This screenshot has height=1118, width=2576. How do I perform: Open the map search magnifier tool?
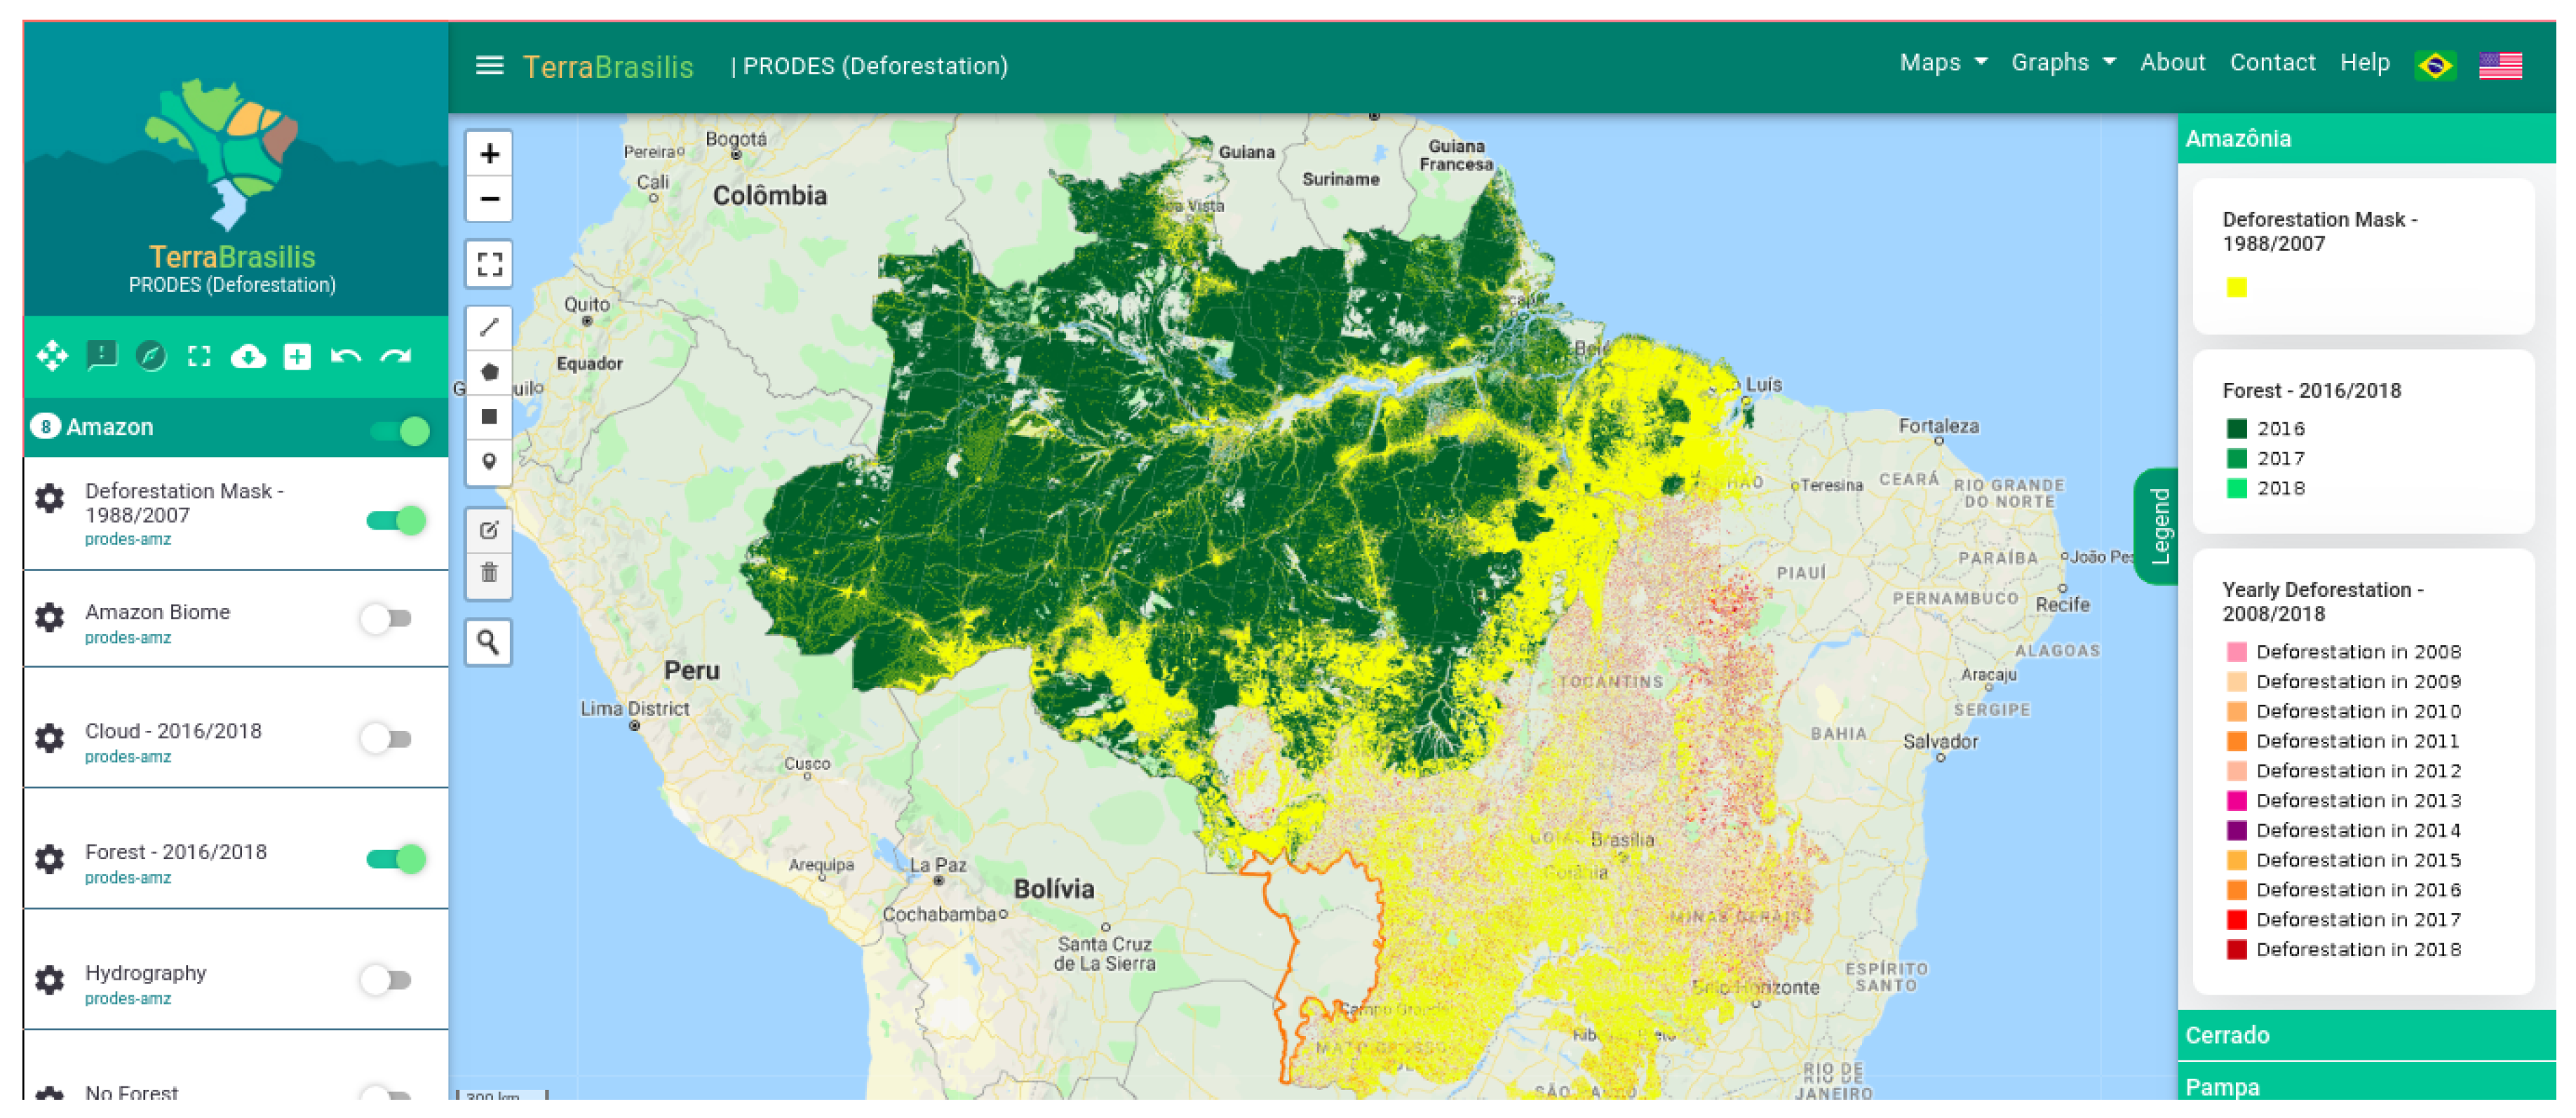tap(489, 642)
